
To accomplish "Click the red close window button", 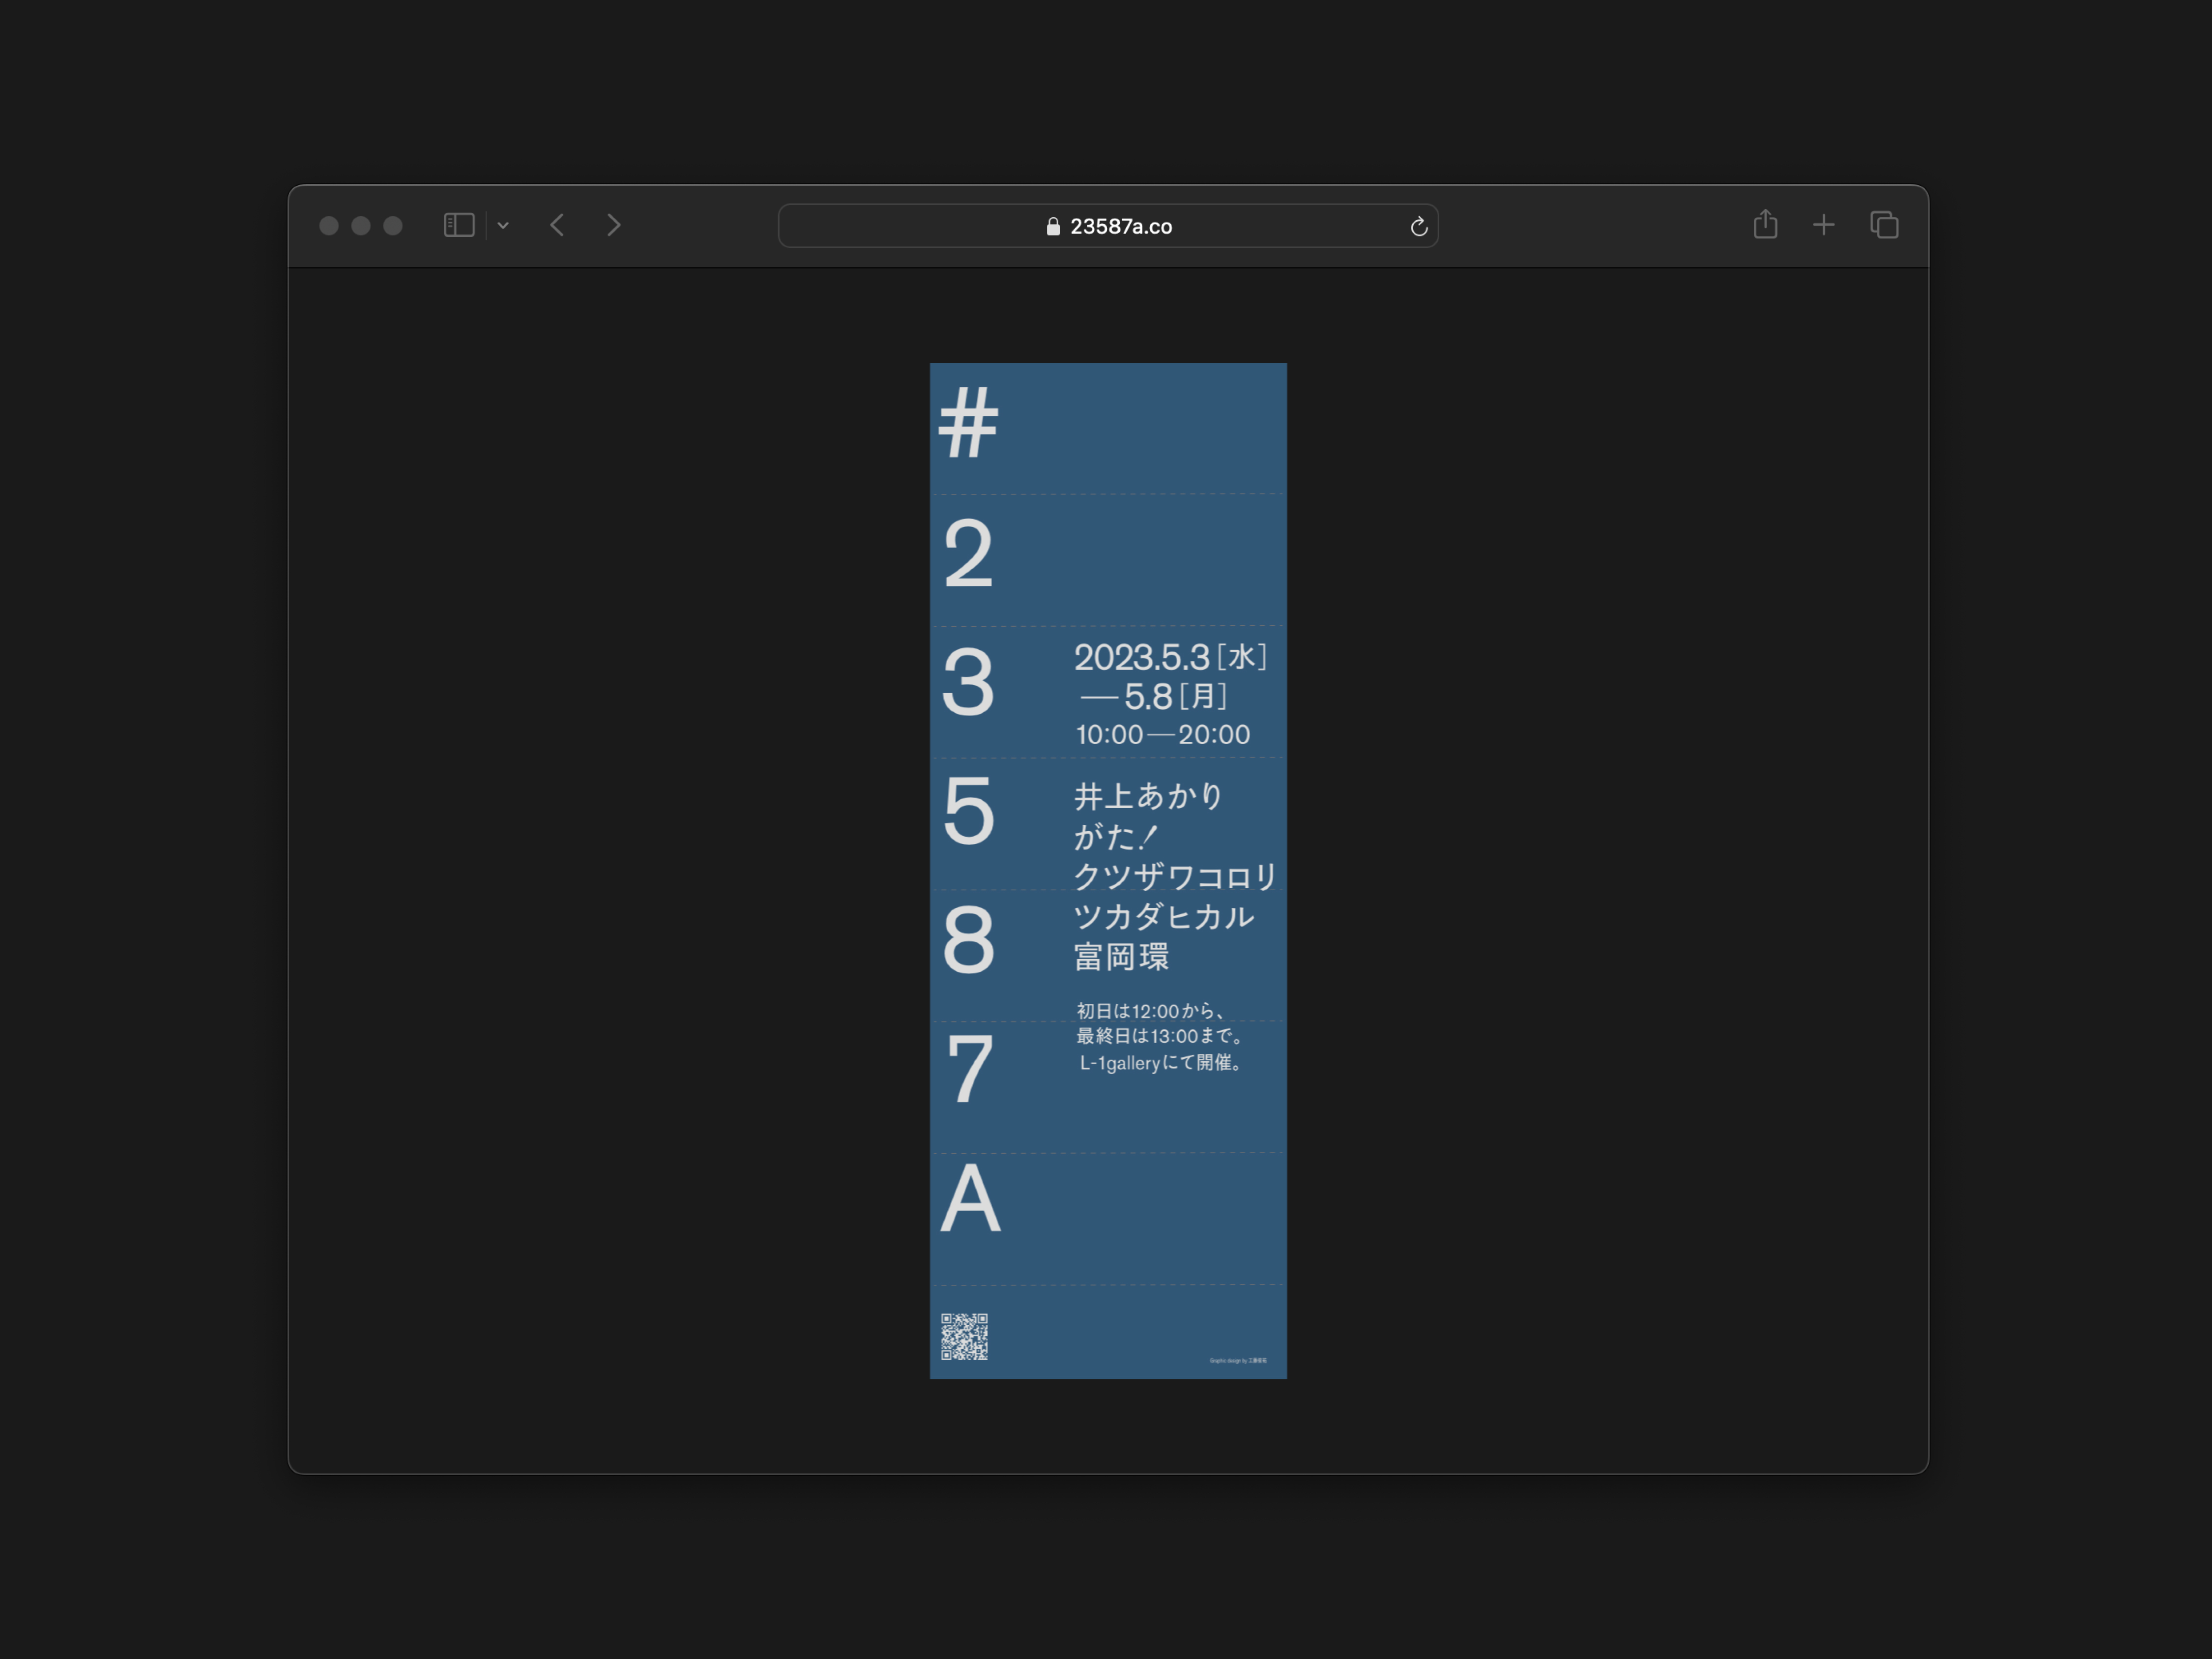I will tap(328, 226).
